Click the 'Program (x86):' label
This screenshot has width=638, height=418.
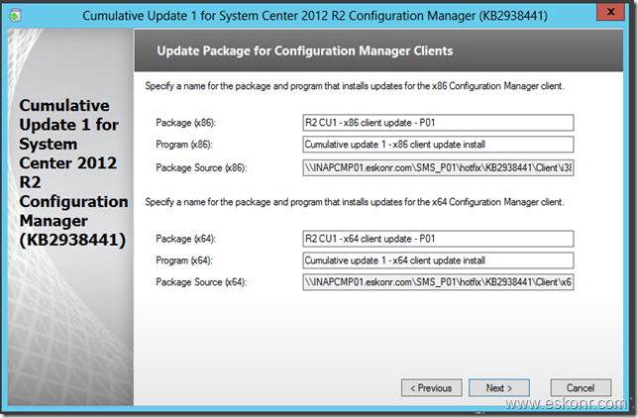pos(184,145)
